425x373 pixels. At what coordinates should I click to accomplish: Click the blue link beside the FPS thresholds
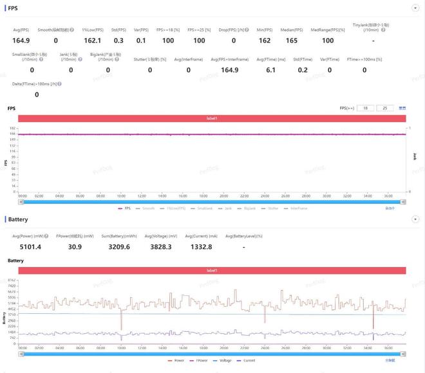click(402, 108)
